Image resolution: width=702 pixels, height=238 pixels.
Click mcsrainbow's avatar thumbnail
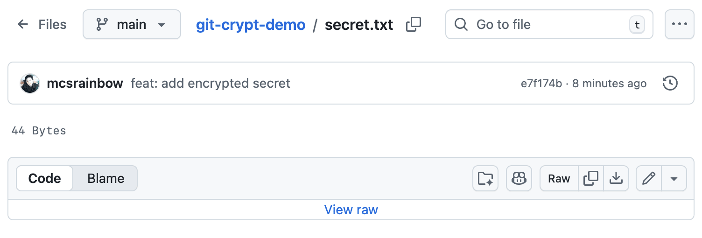pos(30,84)
